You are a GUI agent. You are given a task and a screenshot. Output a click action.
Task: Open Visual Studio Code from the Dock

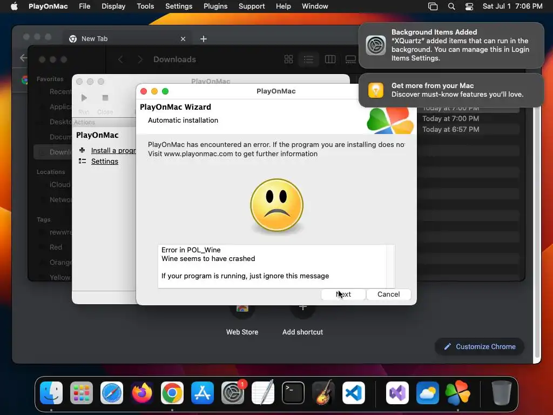354,393
